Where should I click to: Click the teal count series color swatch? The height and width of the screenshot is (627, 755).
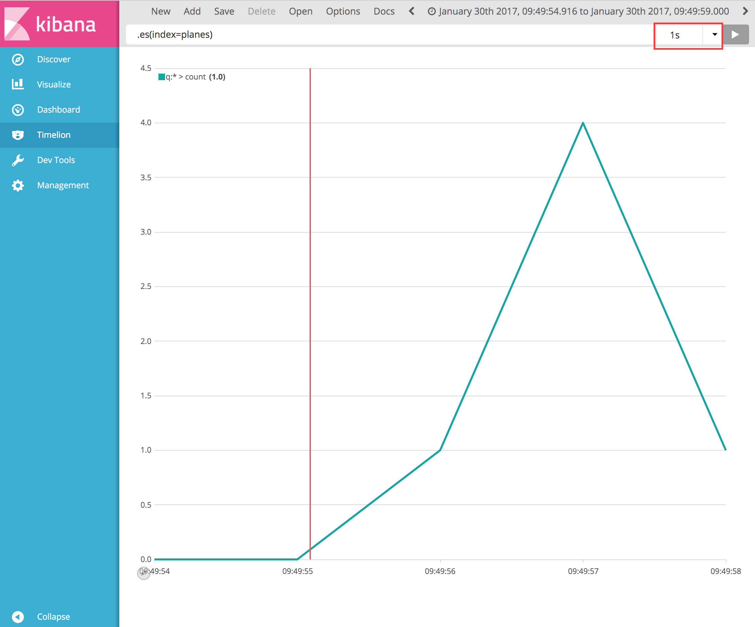coord(162,77)
